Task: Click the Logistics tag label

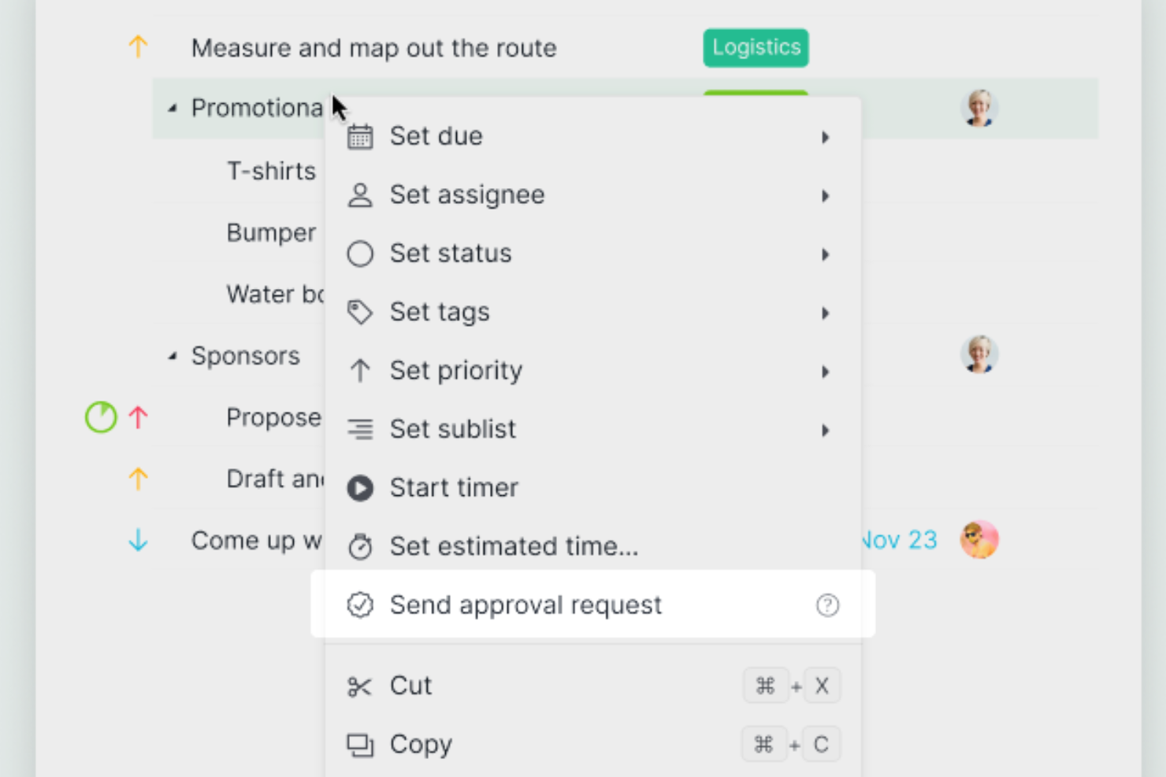Action: [x=756, y=47]
